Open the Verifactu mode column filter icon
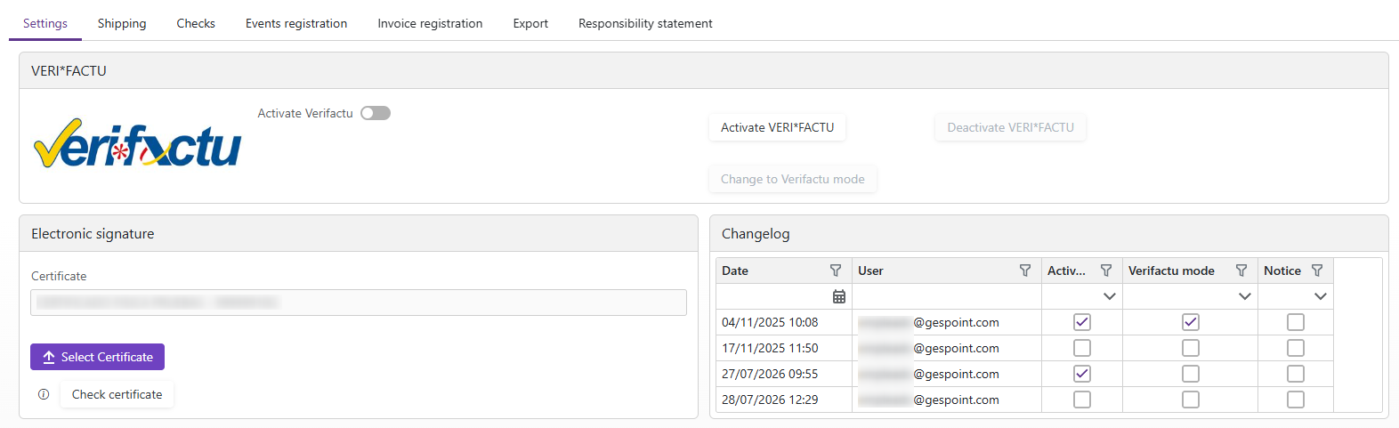This screenshot has width=1399, height=428. coord(1241,271)
